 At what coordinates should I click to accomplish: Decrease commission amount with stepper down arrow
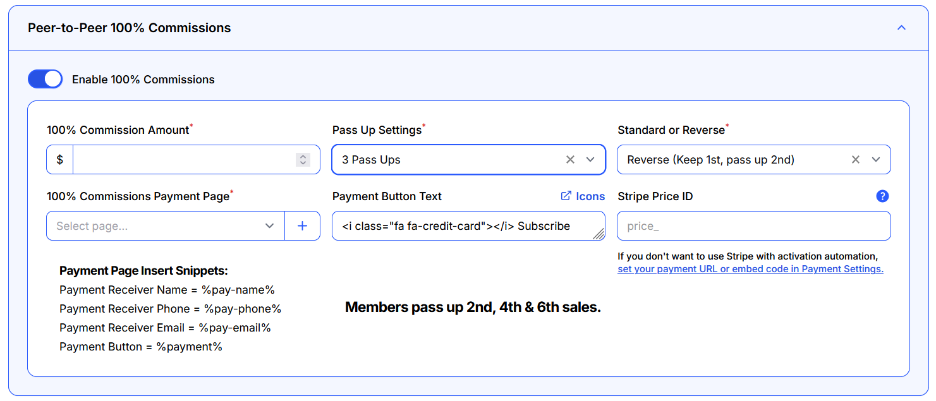click(x=303, y=164)
